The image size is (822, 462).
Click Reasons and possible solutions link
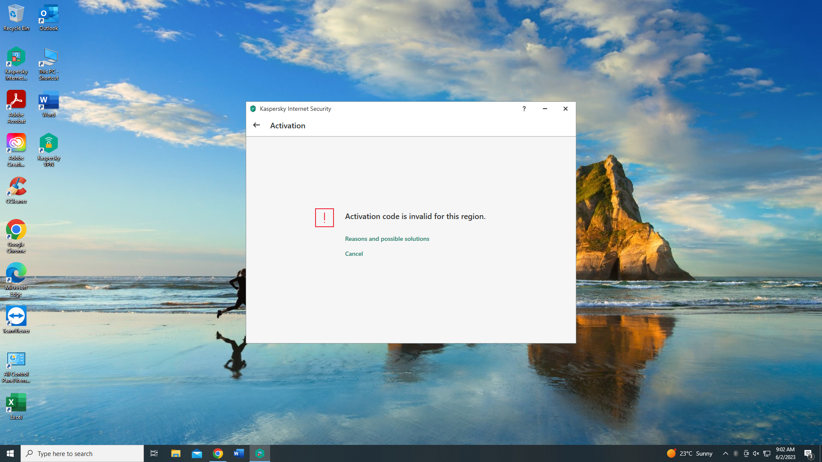(387, 239)
